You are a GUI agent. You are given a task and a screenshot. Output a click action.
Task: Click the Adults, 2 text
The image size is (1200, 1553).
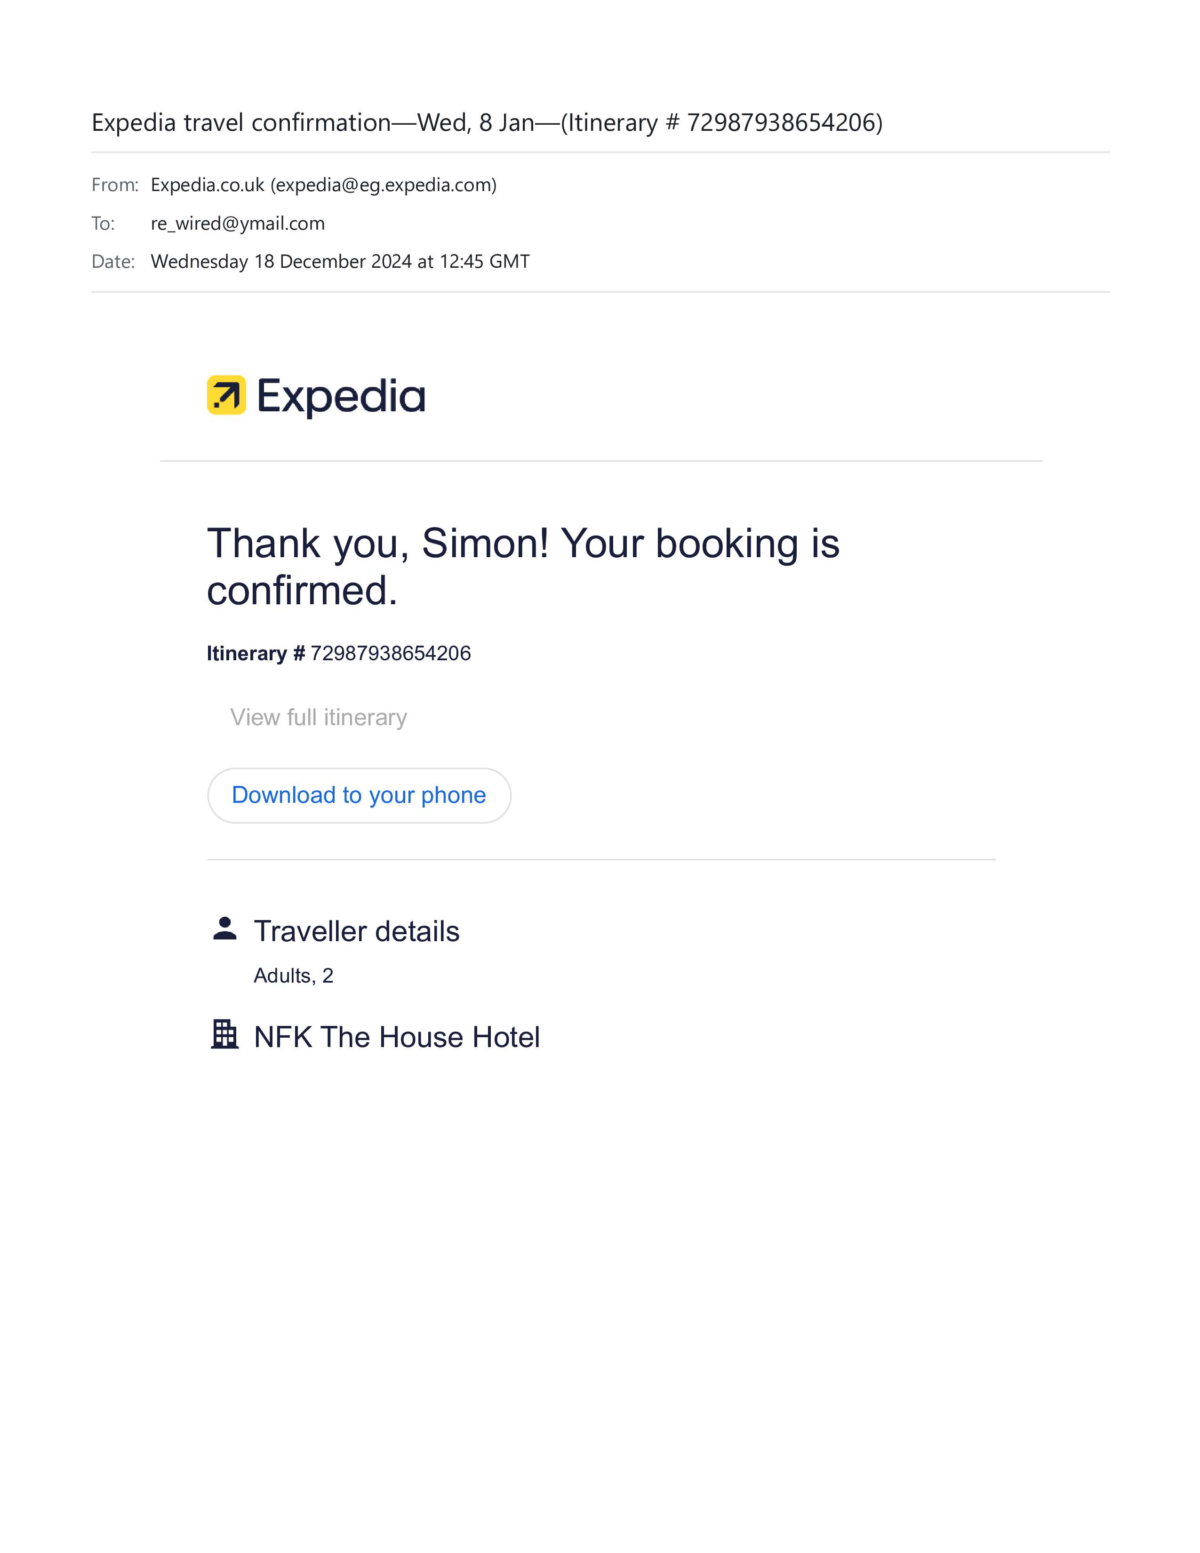[293, 976]
